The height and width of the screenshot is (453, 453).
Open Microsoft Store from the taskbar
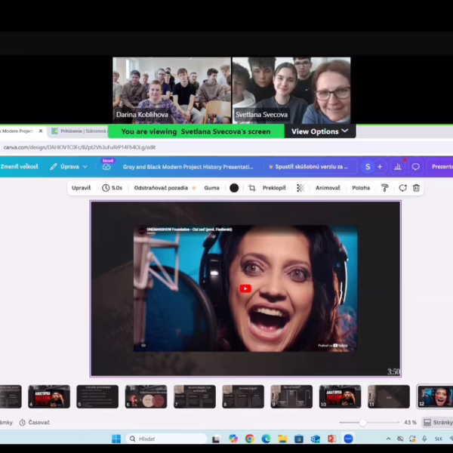tap(299, 439)
